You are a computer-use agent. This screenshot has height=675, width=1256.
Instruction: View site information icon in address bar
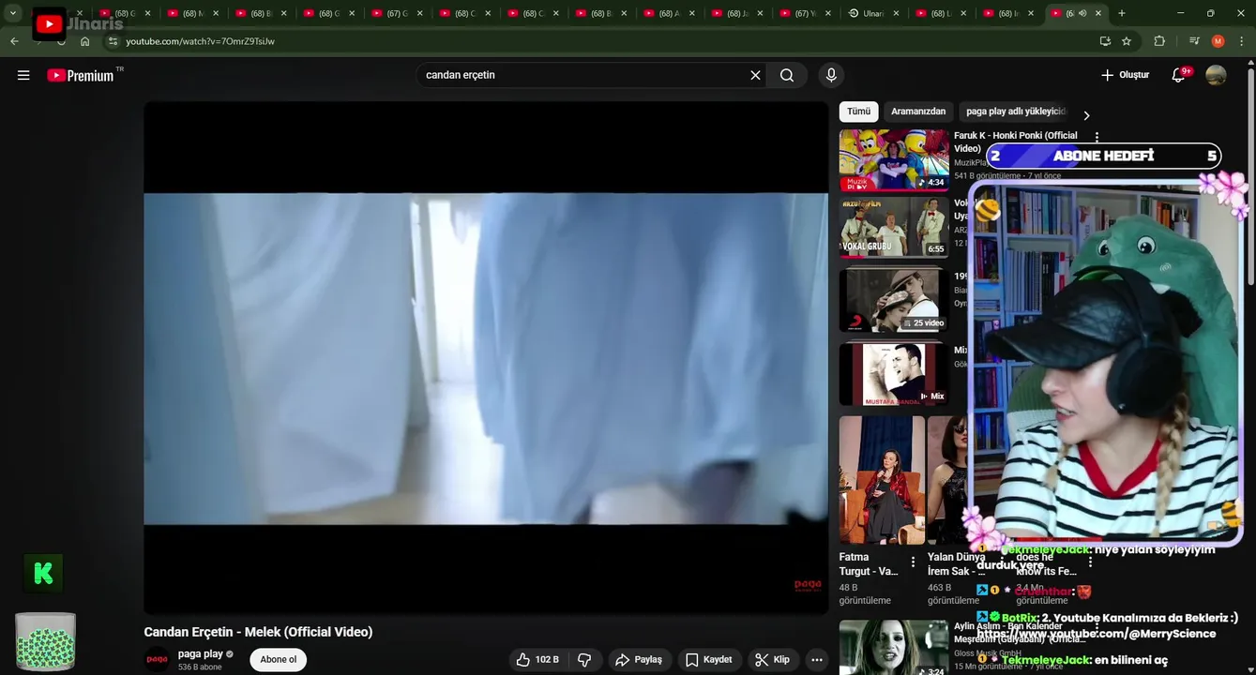pos(113,41)
